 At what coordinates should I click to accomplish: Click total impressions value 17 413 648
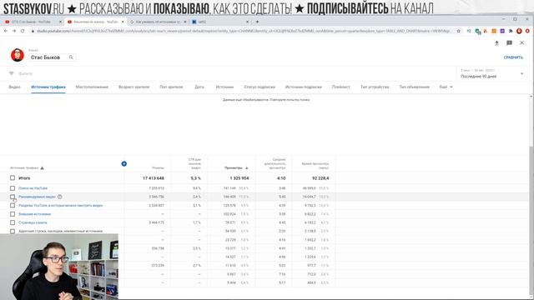(x=154, y=178)
